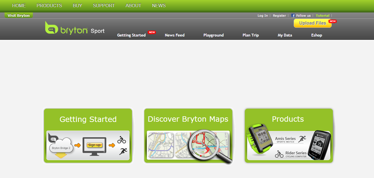Click the Visit Bryton button

click(x=19, y=16)
